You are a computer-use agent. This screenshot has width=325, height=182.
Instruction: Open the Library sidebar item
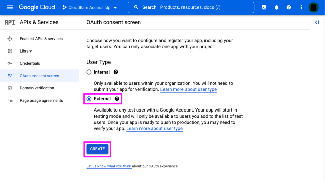pyautogui.click(x=26, y=51)
